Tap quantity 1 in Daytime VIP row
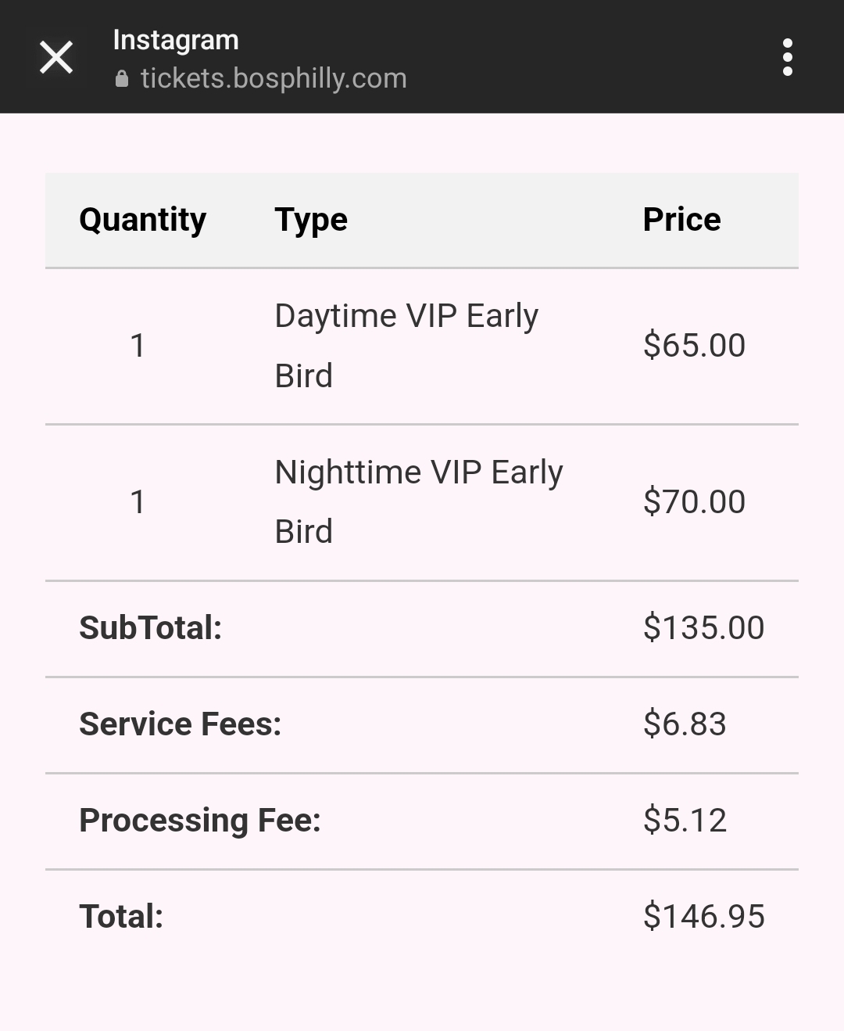 pyautogui.click(x=138, y=345)
